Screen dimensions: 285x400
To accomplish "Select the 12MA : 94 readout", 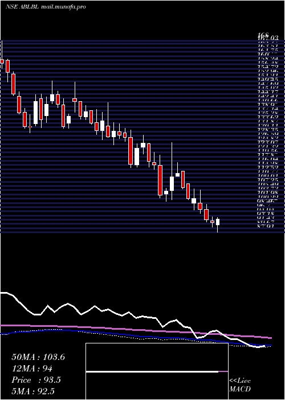I will click(x=32, y=369).
